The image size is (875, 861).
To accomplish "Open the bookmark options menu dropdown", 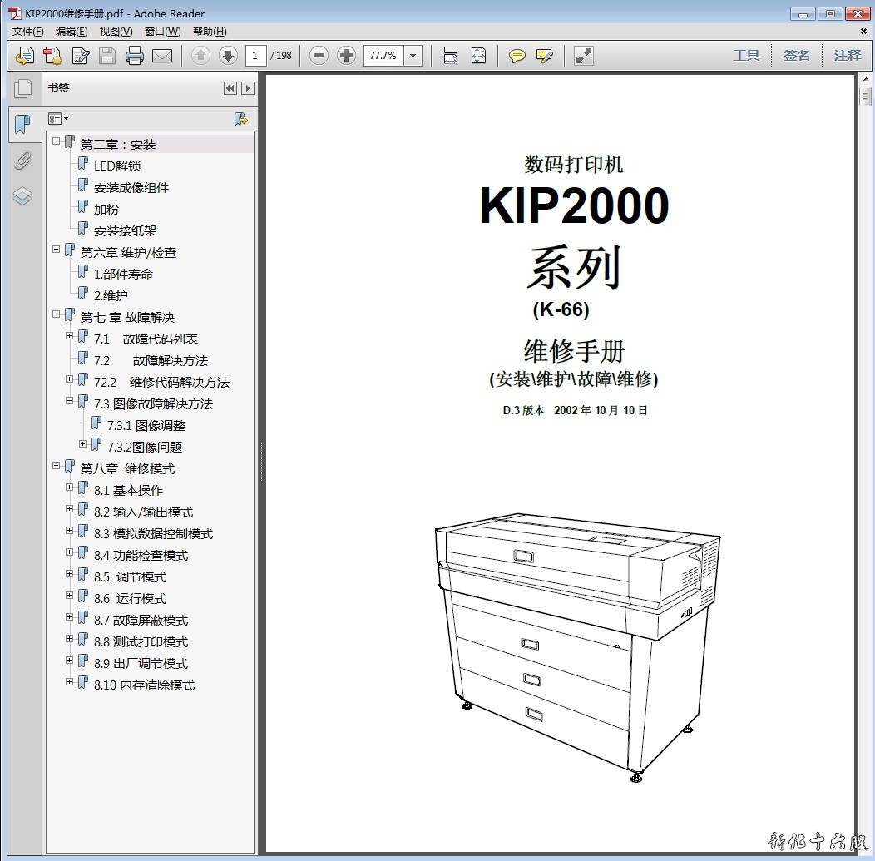I will (x=58, y=118).
